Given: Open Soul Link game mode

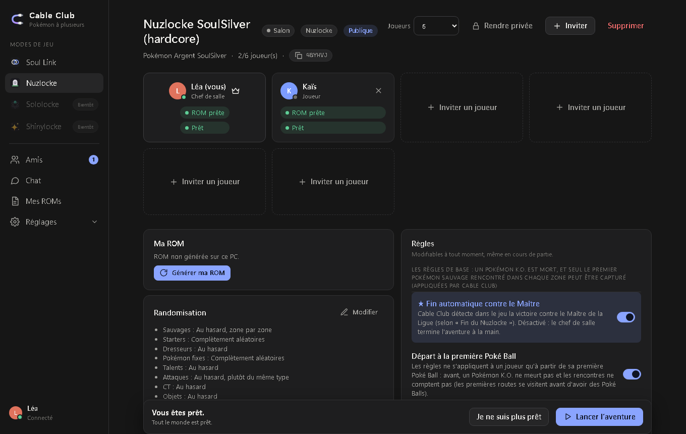Looking at the screenshot, I should (x=54, y=62).
